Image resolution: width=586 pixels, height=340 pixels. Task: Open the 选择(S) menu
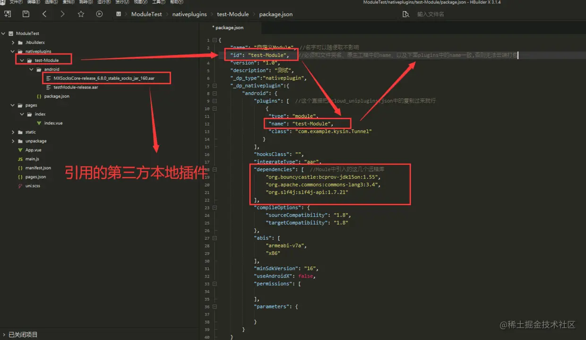point(51,2)
